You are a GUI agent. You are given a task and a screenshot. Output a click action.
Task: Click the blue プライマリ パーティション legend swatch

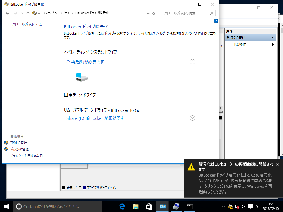coord(84,188)
